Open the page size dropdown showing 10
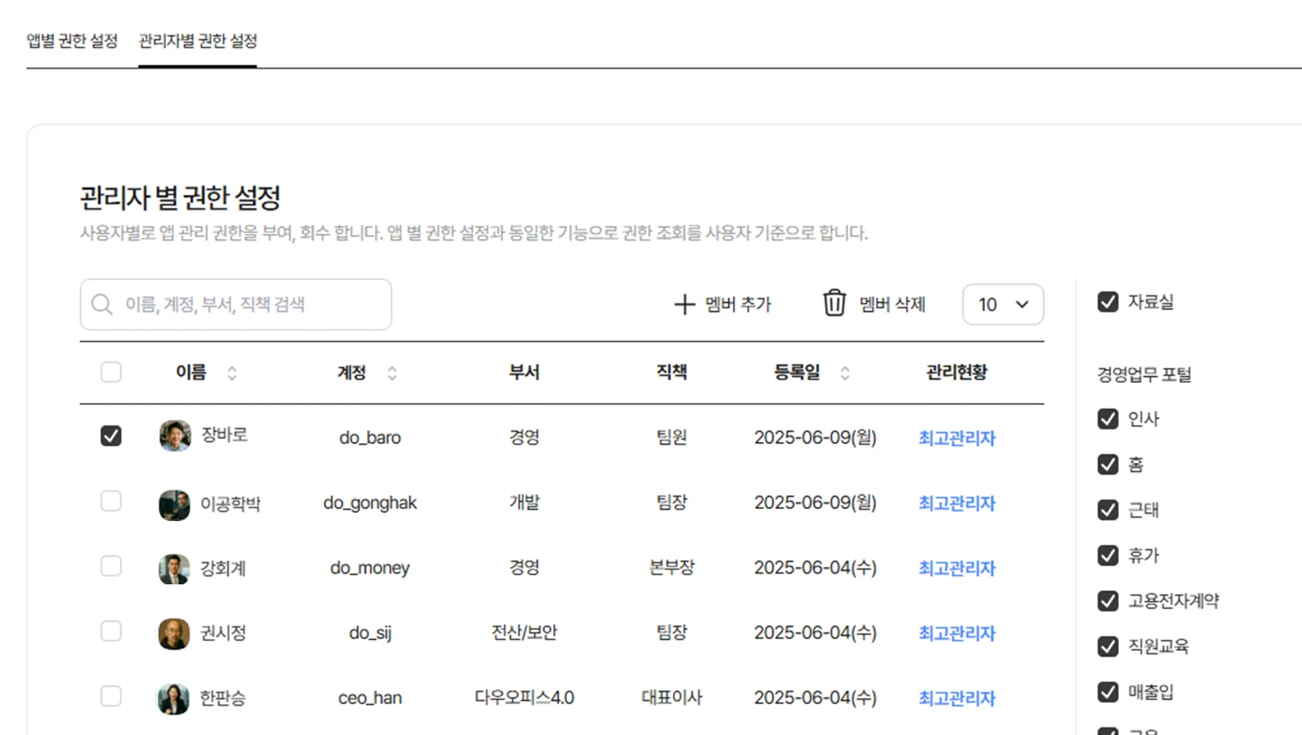This screenshot has width=1302, height=735. 1002,304
